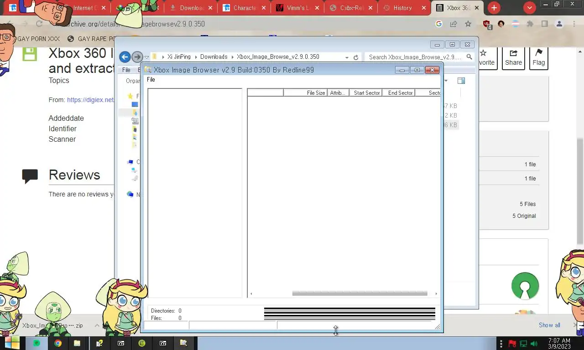Viewport: 584px width, 350px height.
Task: Open the tab search dropdown
Action: click(529, 8)
